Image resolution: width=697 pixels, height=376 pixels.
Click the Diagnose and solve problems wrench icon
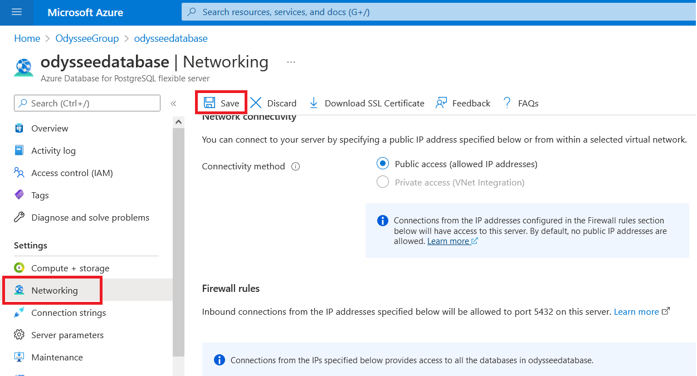pyautogui.click(x=20, y=217)
